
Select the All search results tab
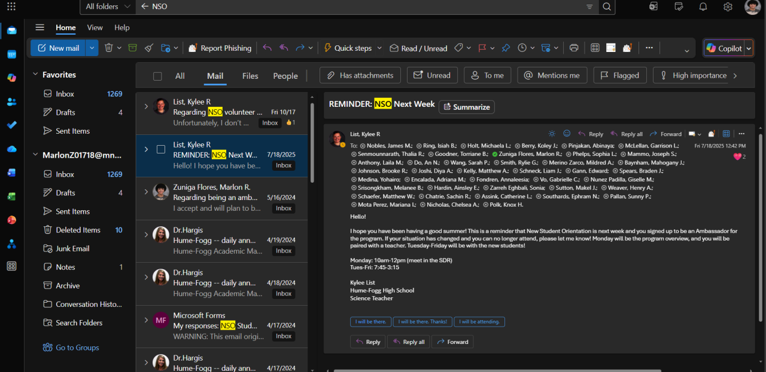point(180,76)
